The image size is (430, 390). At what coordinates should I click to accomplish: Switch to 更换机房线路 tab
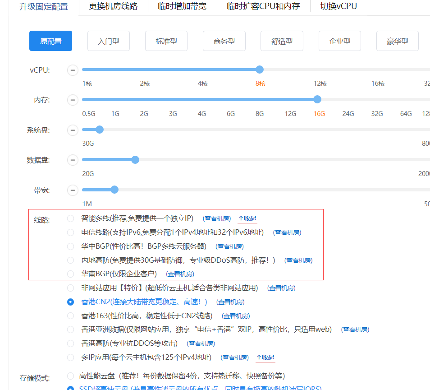point(113,7)
